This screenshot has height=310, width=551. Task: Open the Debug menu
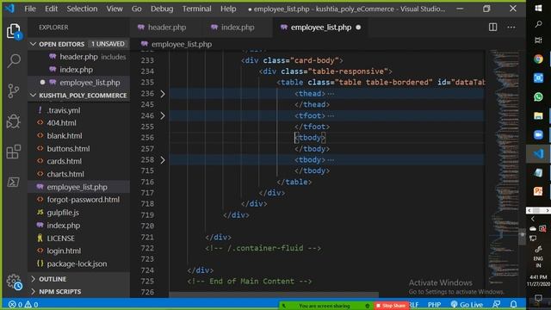[x=162, y=9]
